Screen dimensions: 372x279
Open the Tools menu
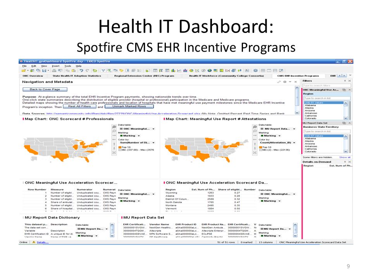(67, 66)
